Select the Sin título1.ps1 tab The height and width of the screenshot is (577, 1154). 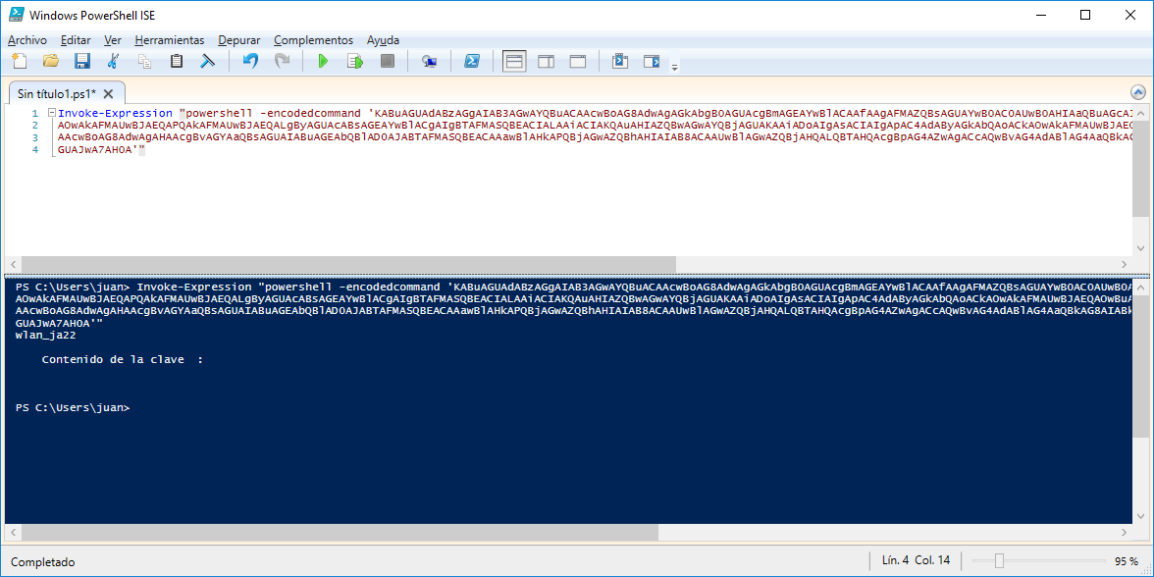point(57,93)
